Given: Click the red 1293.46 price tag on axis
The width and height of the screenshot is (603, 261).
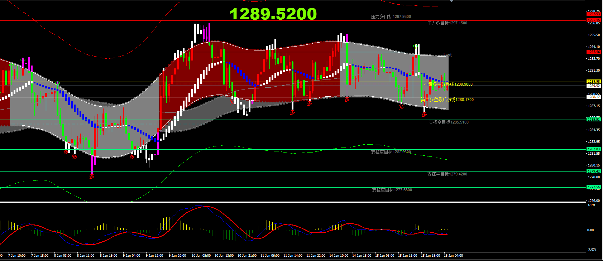Looking at the screenshot, I should tap(594, 52).
